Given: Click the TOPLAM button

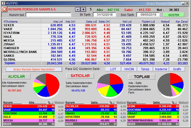Looking at the screenshot, I should (142, 77).
